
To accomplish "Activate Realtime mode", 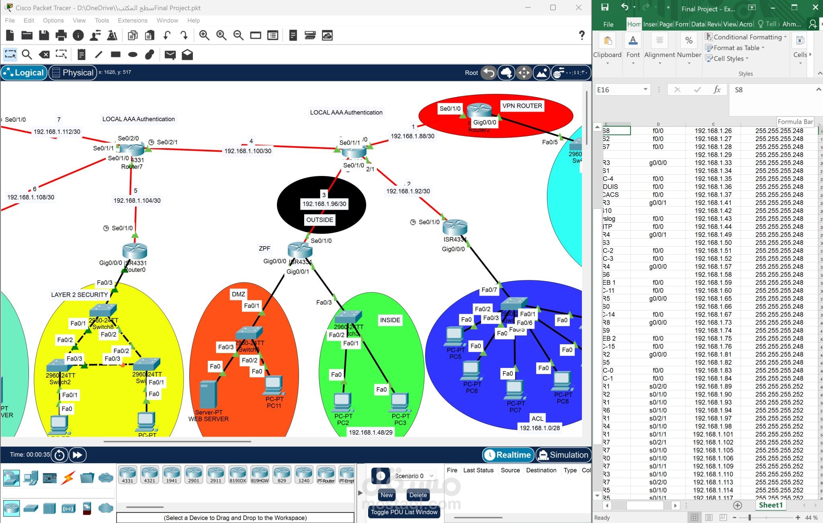I will click(508, 455).
